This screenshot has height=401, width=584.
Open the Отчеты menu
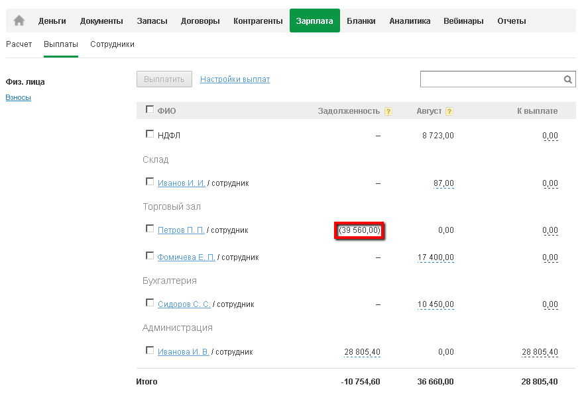coord(512,21)
